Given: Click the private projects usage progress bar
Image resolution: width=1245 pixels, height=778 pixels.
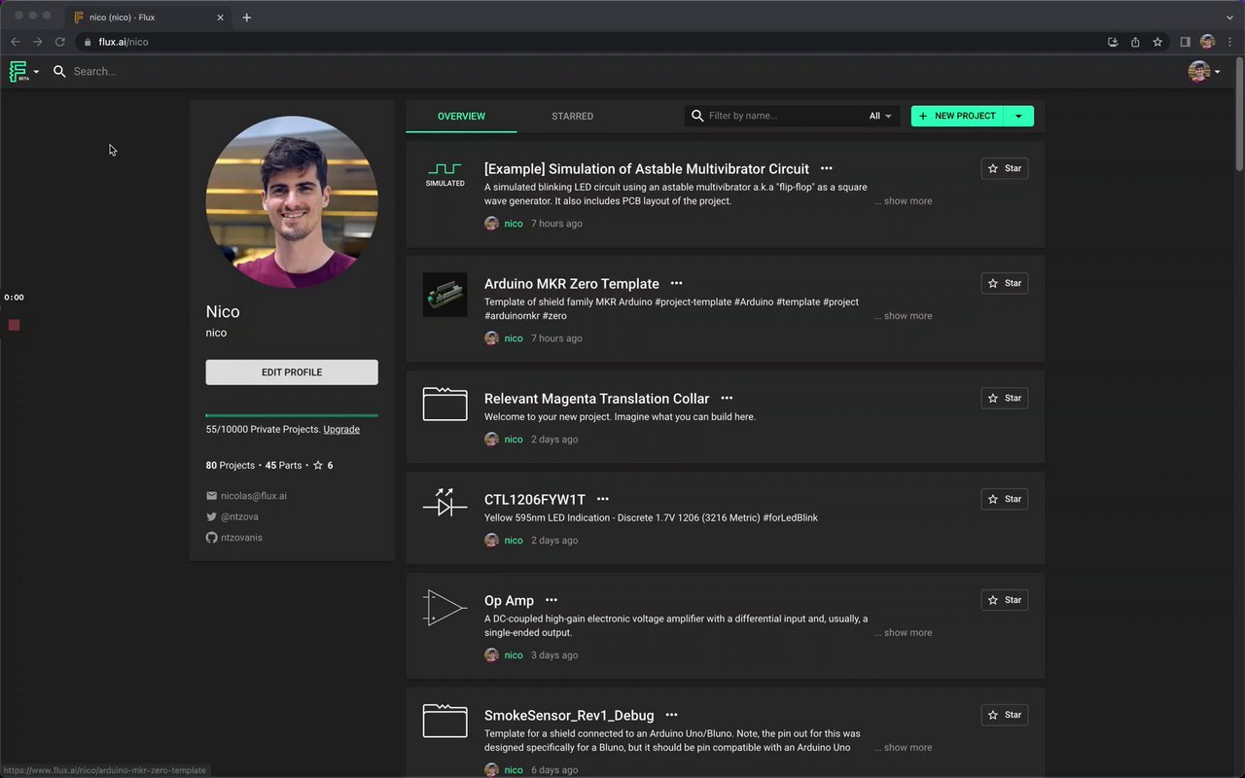Looking at the screenshot, I should [292, 415].
